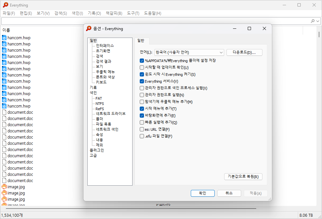The width and height of the screenshot is (322, 219).
Task: Select 네트워크 색인 in the options tree
Action: click(107, 129)
